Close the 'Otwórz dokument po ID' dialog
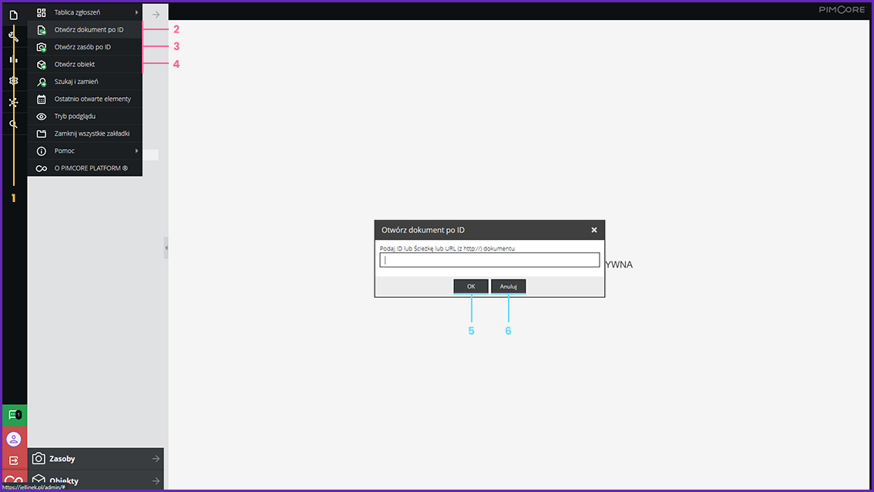This screenshot has height=492, width=874. (593, 230)
